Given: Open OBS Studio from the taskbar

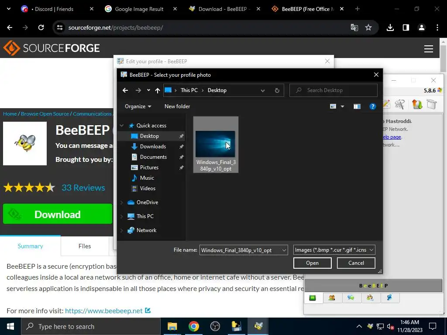Looking at the screenshot, I should coord(215,326).
